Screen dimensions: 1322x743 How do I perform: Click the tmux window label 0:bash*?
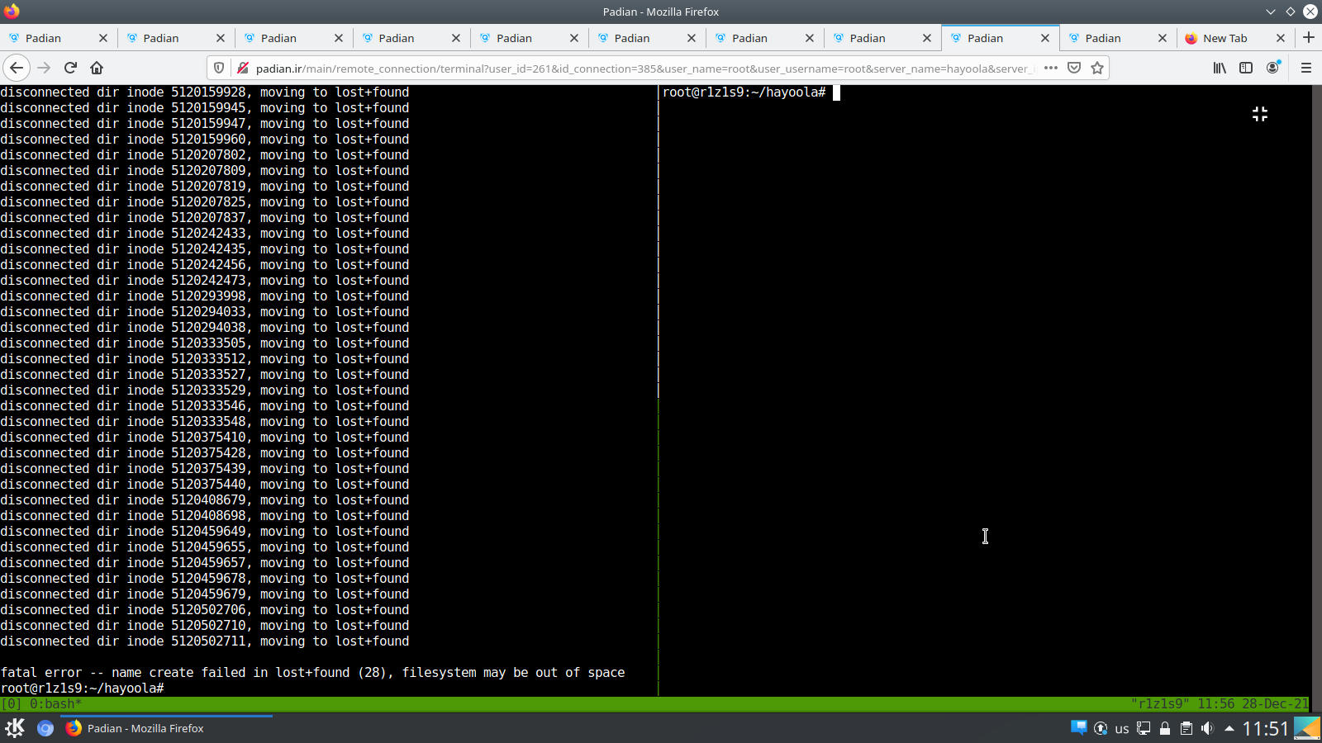pos(56,704)
